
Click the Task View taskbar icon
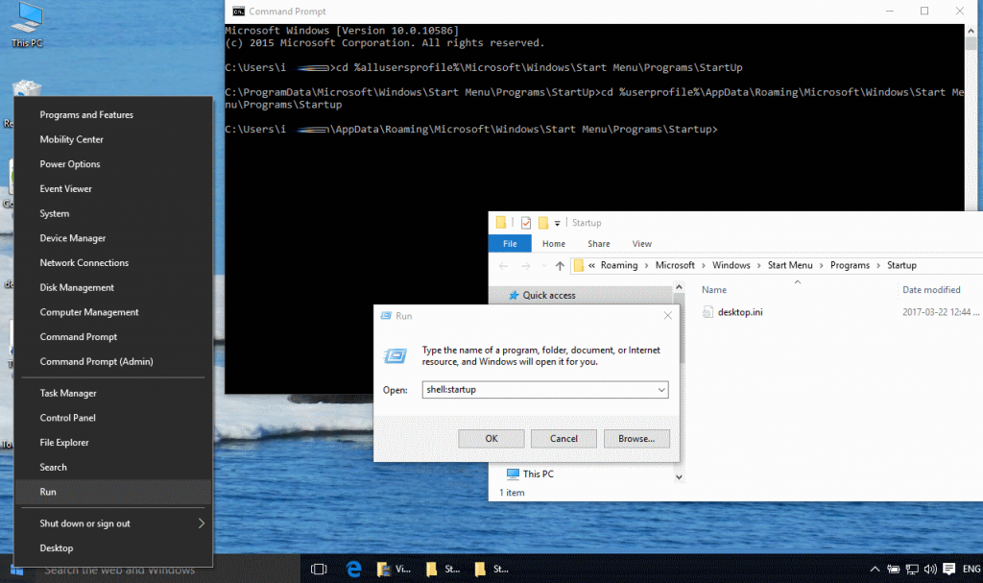click(x=318, y=569)
